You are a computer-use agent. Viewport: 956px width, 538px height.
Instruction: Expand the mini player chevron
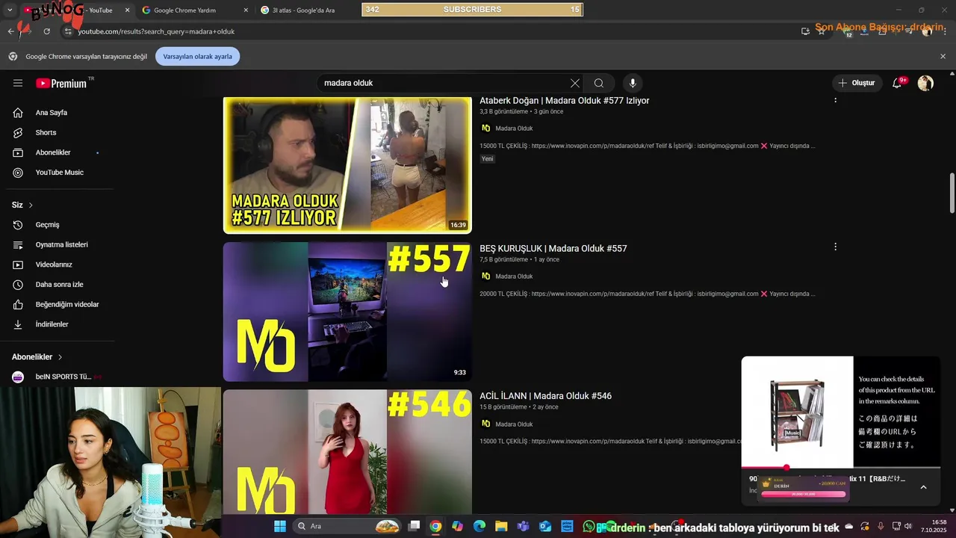point(923,487)
